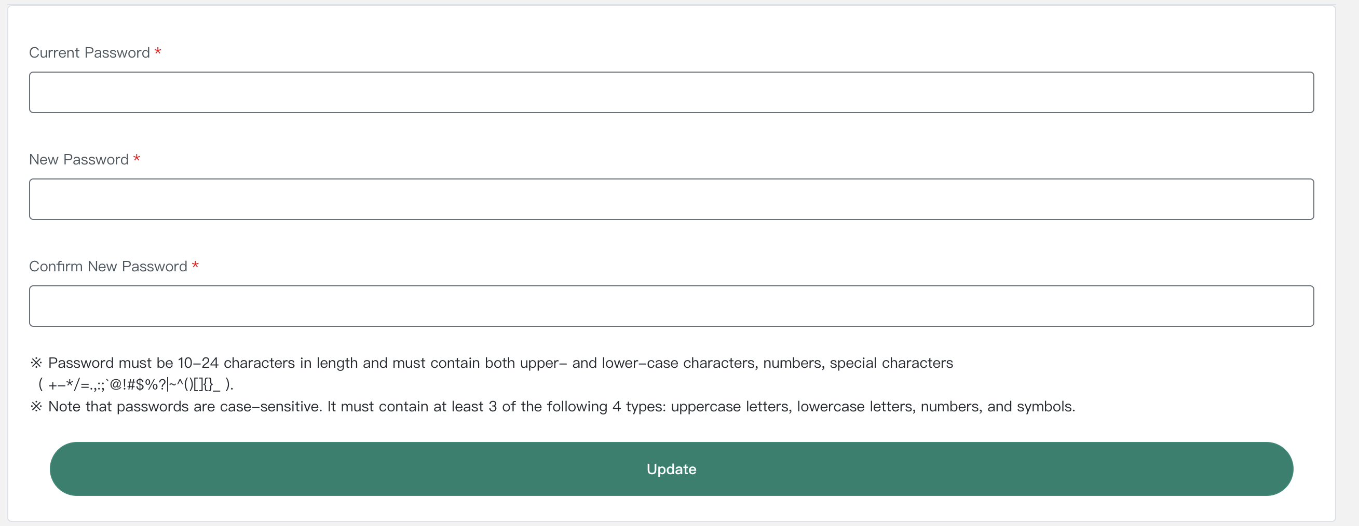Click the Confirm New Password label
The width and height of the screenshot is (1359, 526).
coord(108,267)
